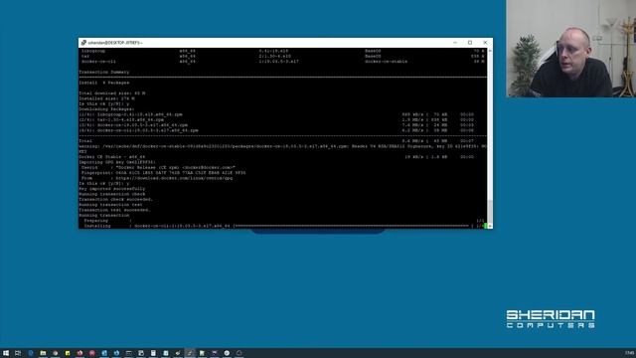Click the "Transaction check succeeded." line

pyautogui.click(x=116, y=199)
